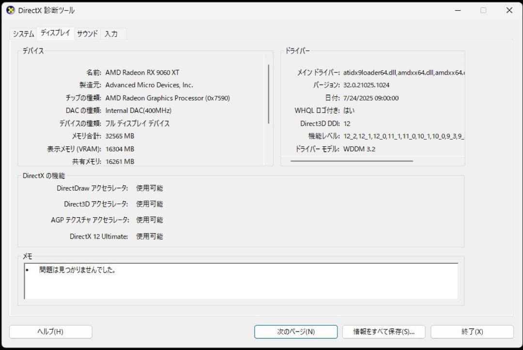Switch to the システム tab

(23, 33)
